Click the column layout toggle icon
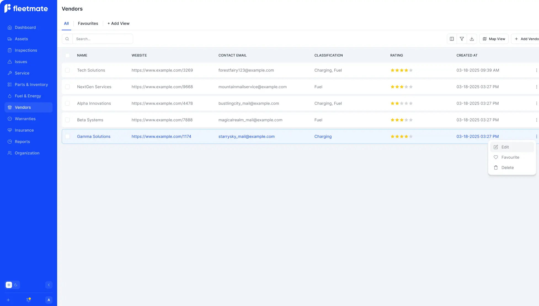The width and height of the screenshot is (539, 306). click(x=452, y=39)
